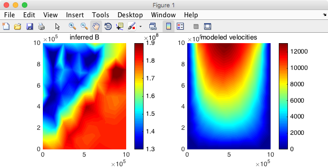Click Show Plot Tools and Dock icon
Screen dimensions: 328x168
[x=208, y=26]
